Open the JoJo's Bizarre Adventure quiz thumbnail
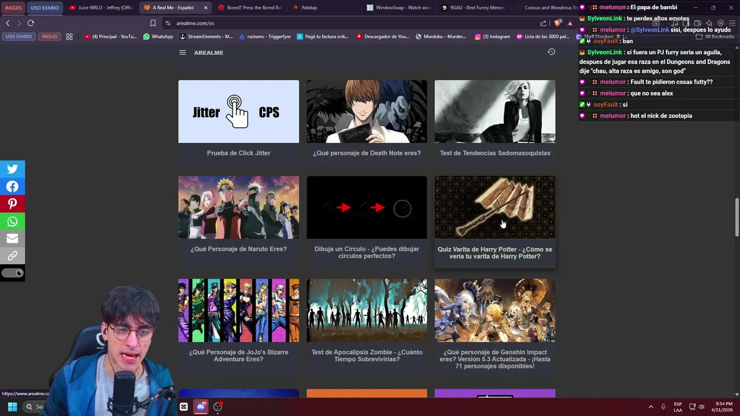 click(x=239, y=310)
